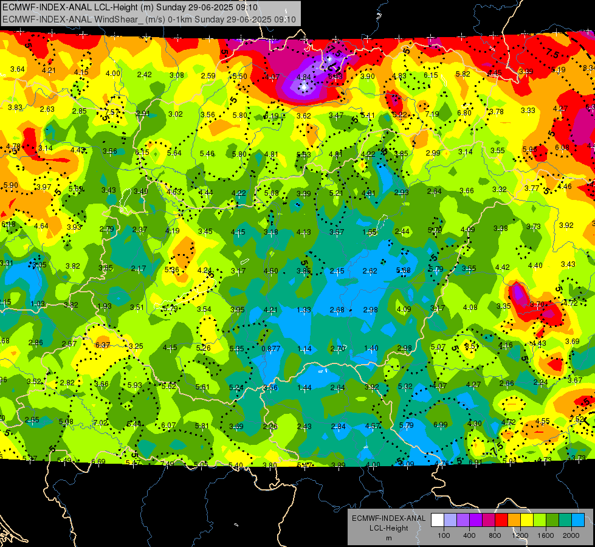
Task: Click the 2.62 wind shear value
Action: coord(370,270)
